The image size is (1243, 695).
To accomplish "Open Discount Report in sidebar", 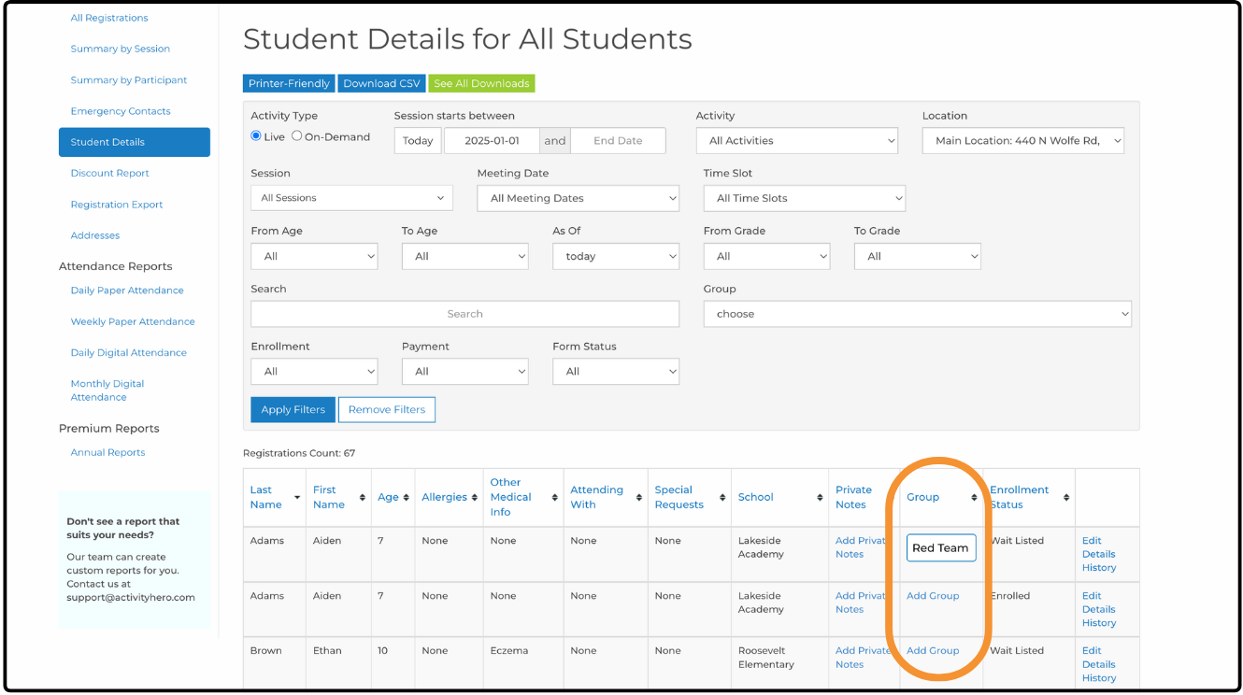I will tap(110, 173).
